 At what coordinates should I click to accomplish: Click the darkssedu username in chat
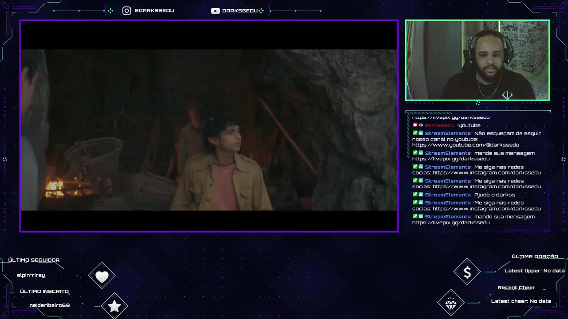tap(439, 125)
